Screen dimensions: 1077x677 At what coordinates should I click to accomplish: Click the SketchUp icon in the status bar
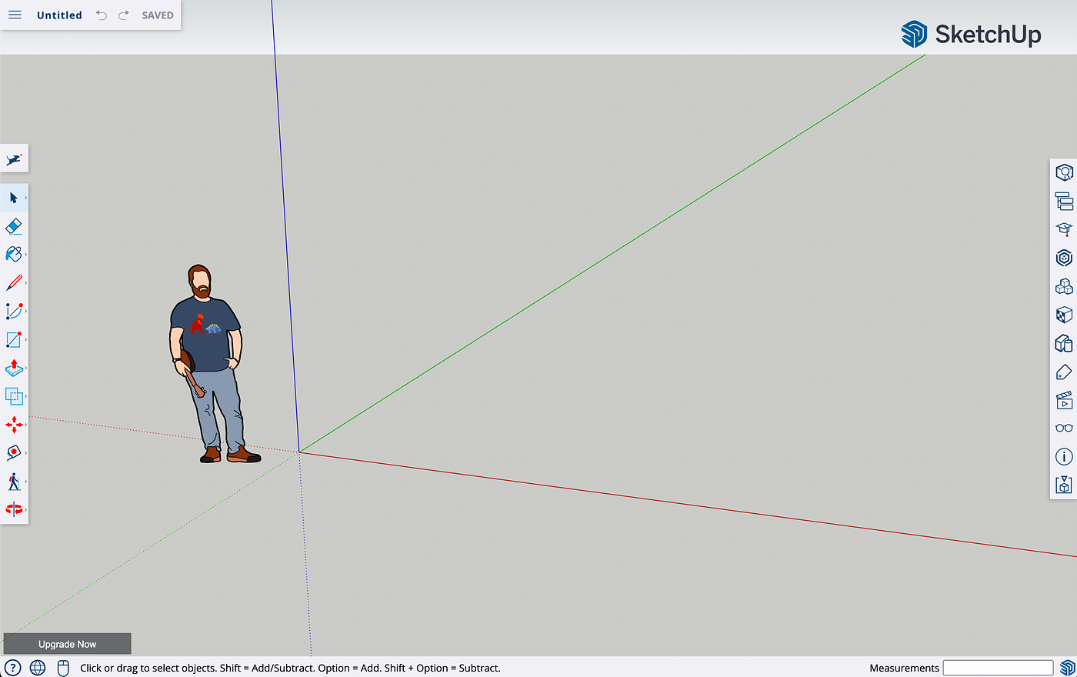pos(1067,667)
